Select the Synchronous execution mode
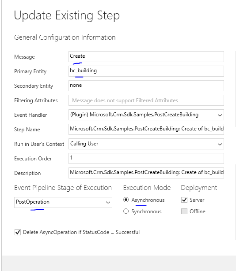 [126, 211]
